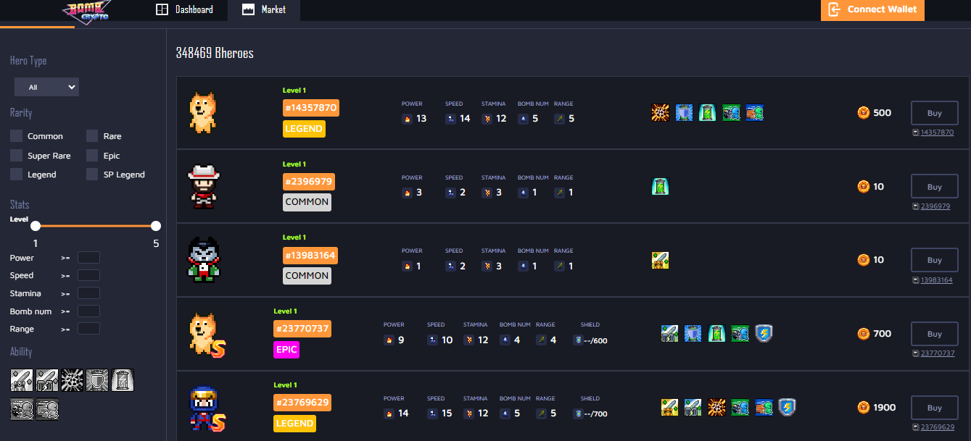Viewport: 971px width, 441px height.
Task: Open the Hero Type dropdown
Action: tap(46, 87)
